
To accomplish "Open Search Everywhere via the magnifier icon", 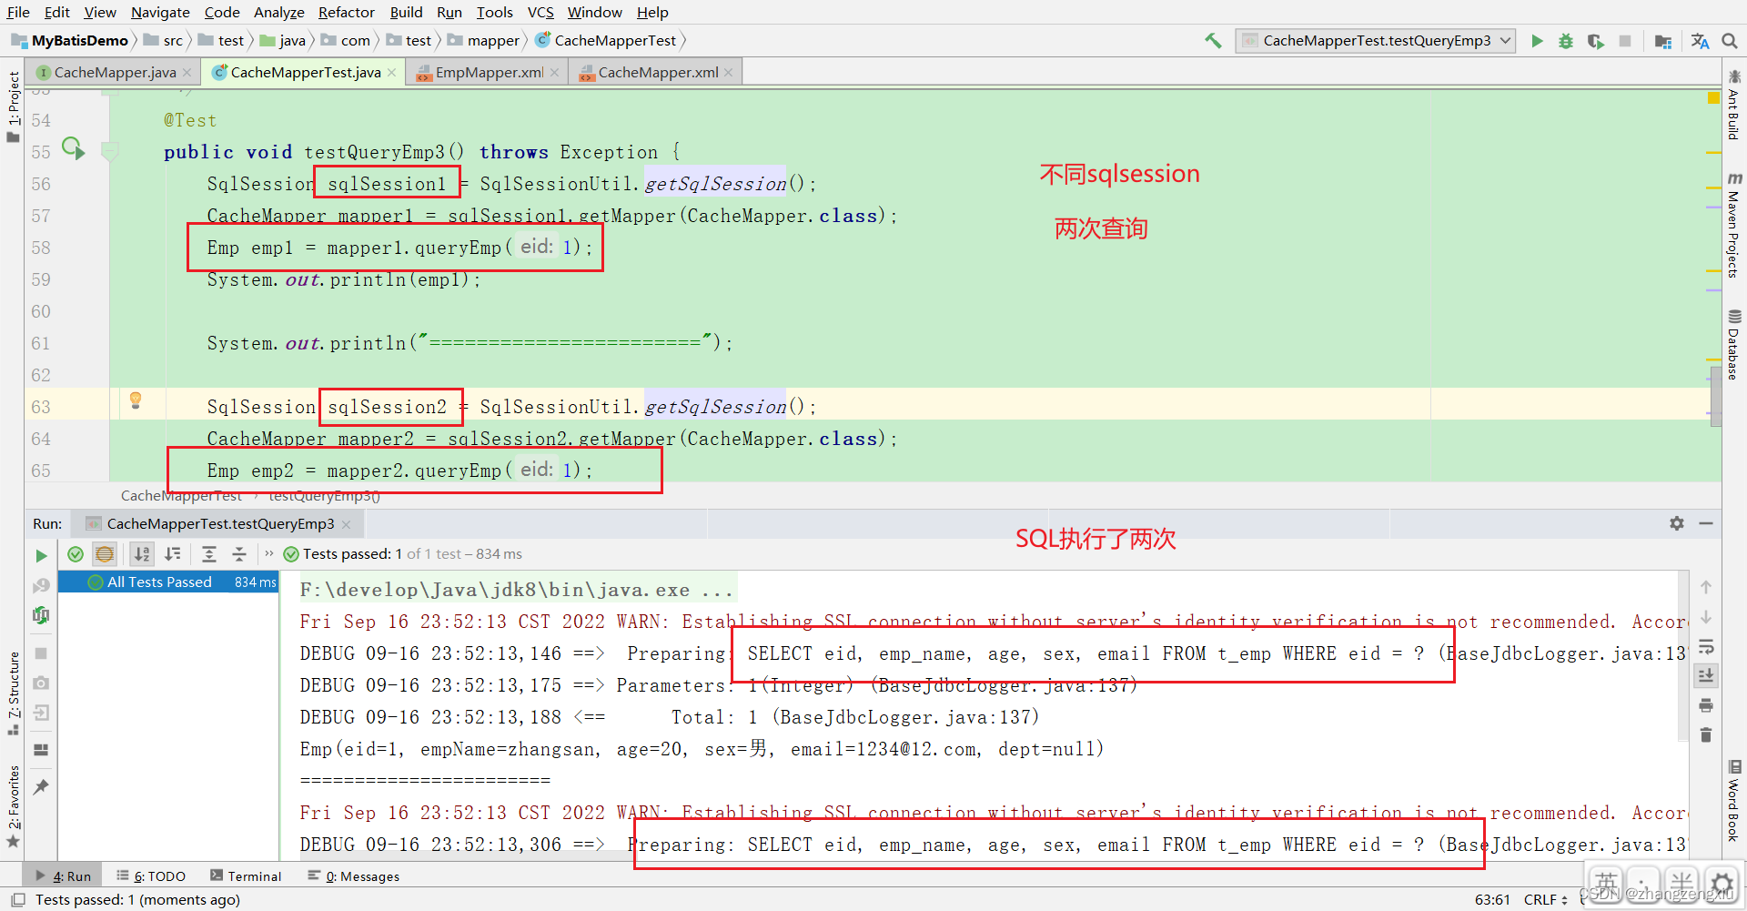I will [x=1730, y=41].
